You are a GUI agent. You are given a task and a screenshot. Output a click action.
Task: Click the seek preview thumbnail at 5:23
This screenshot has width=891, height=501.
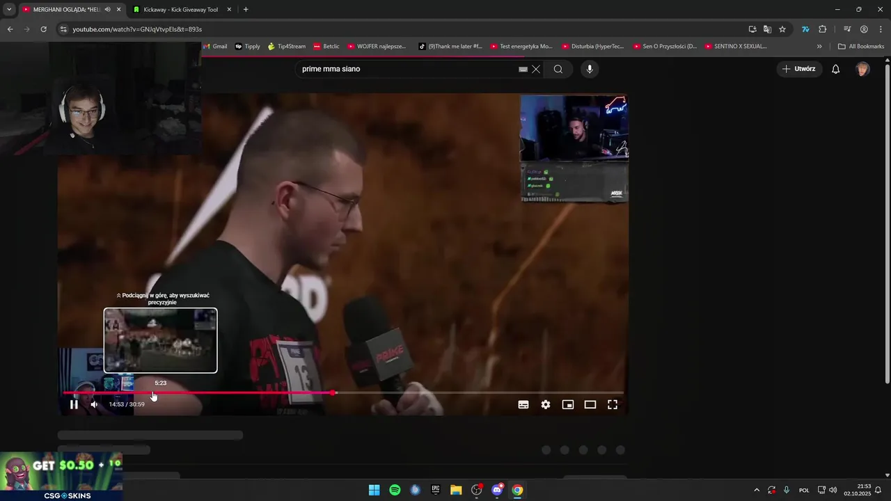160,340
